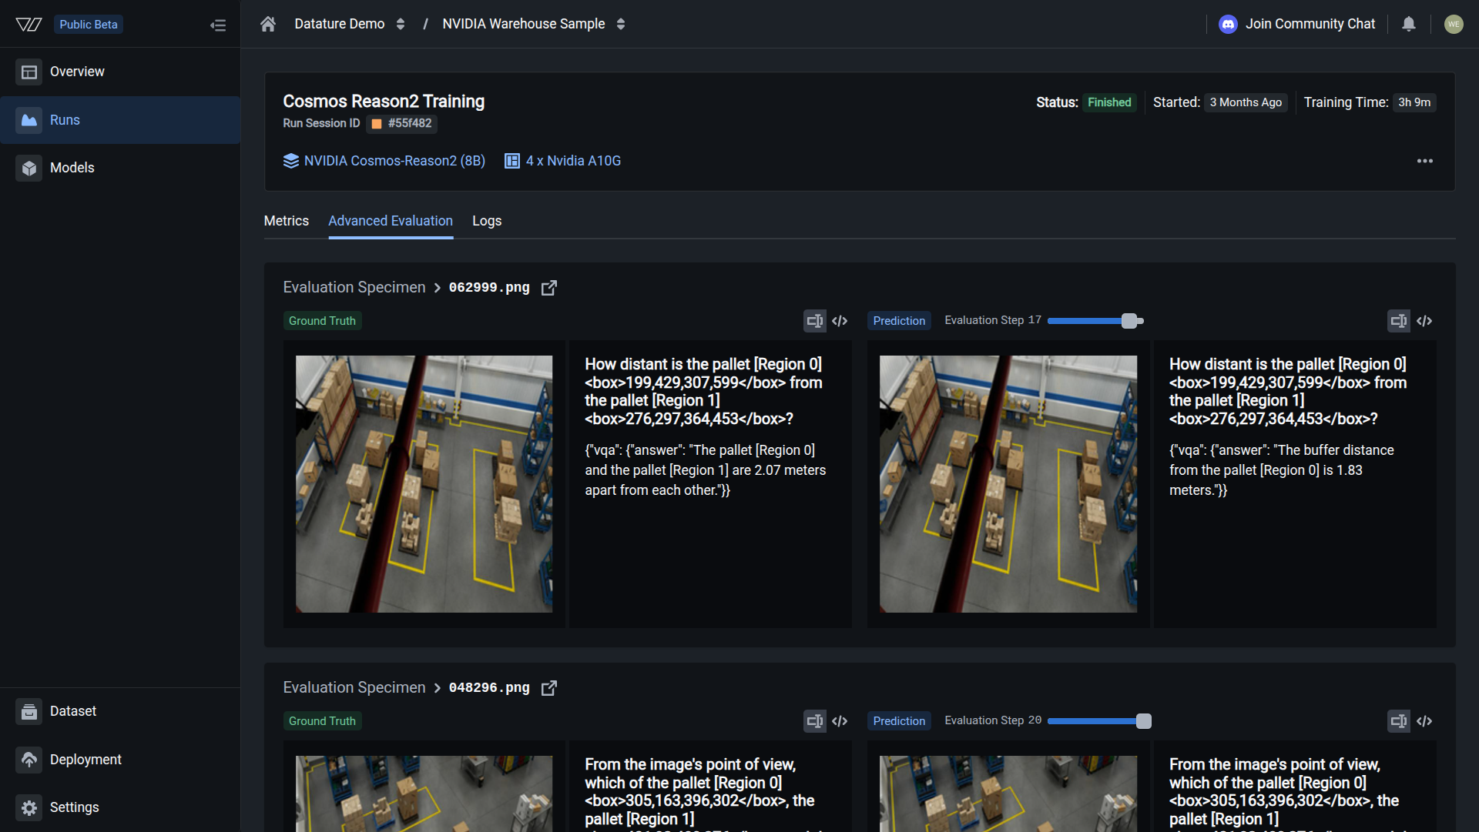
Task: Open the NVIDIA Cosmos-Reason2 (8B) link
Action: 394,161
